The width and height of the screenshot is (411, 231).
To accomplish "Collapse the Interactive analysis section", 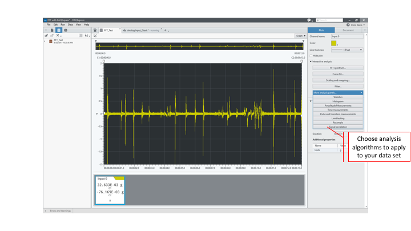I will (x=311, y=61).
